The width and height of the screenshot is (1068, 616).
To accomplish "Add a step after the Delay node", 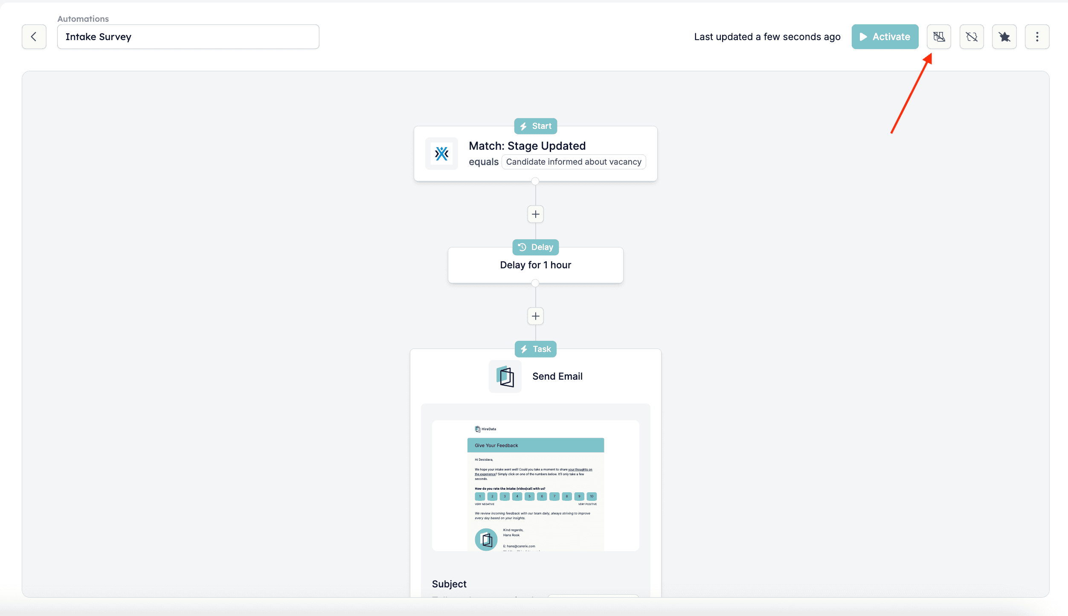I will [x=536, y=316].
